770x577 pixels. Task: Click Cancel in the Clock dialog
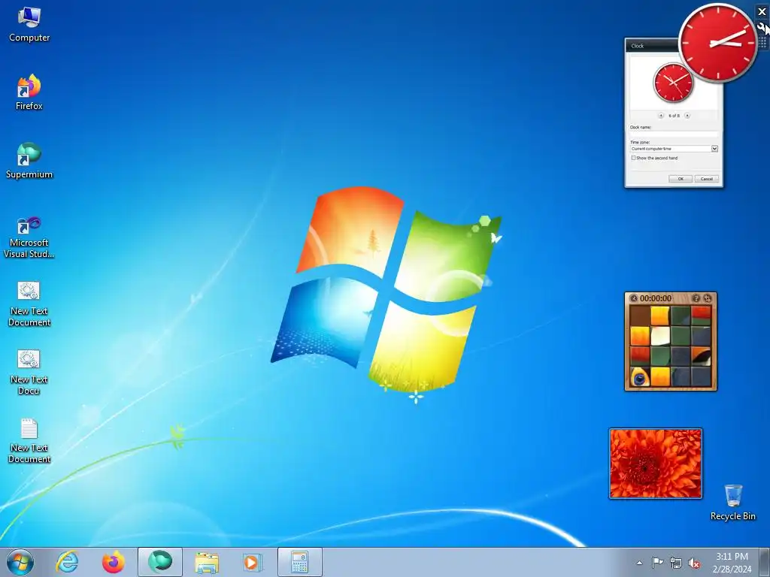(707, 179)
